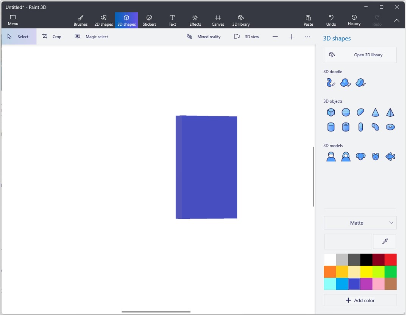Activate the Magic select tool
Viewport: 407px width, 316px height.
tap(91, 36)
